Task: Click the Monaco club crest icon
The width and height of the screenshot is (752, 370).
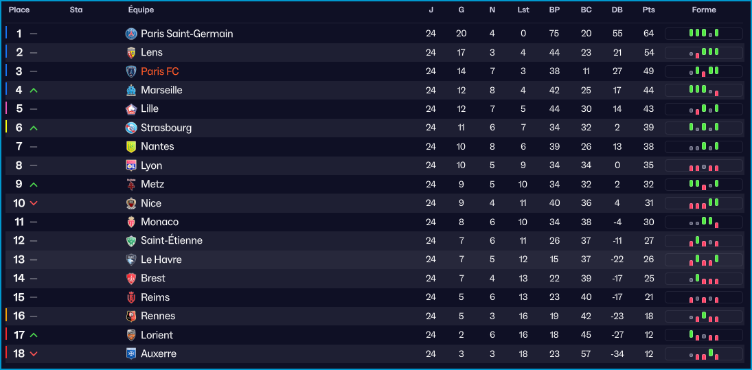Action: 131,222
